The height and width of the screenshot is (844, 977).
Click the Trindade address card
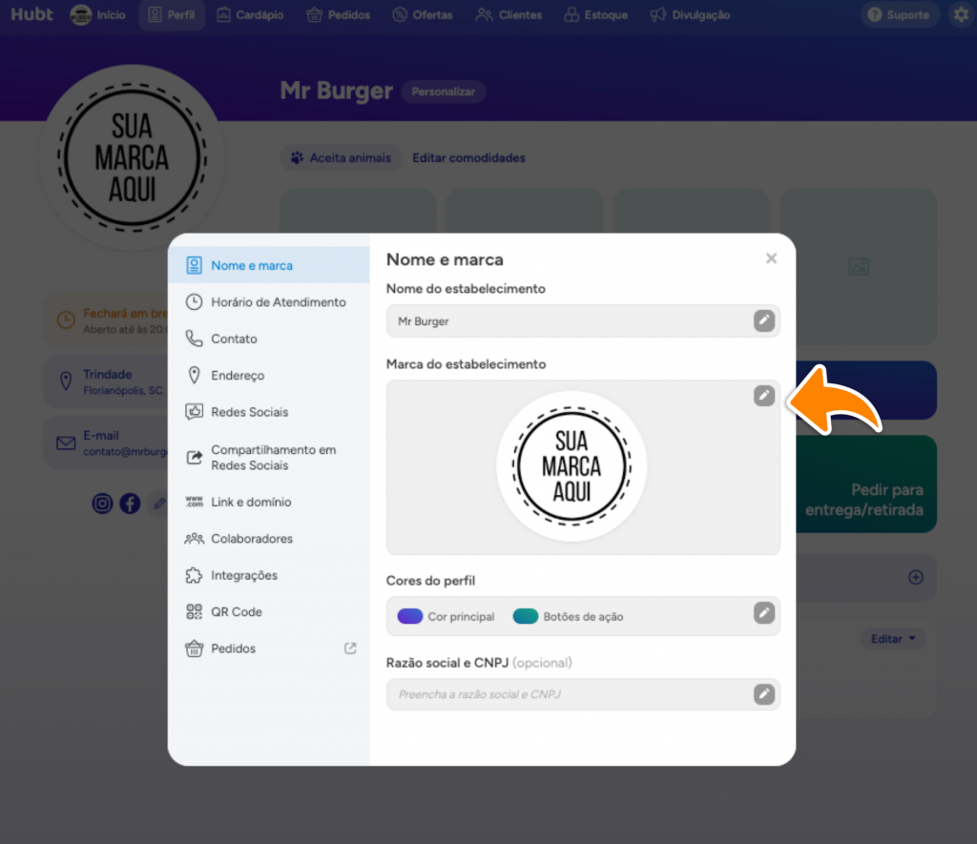(106, 381)
